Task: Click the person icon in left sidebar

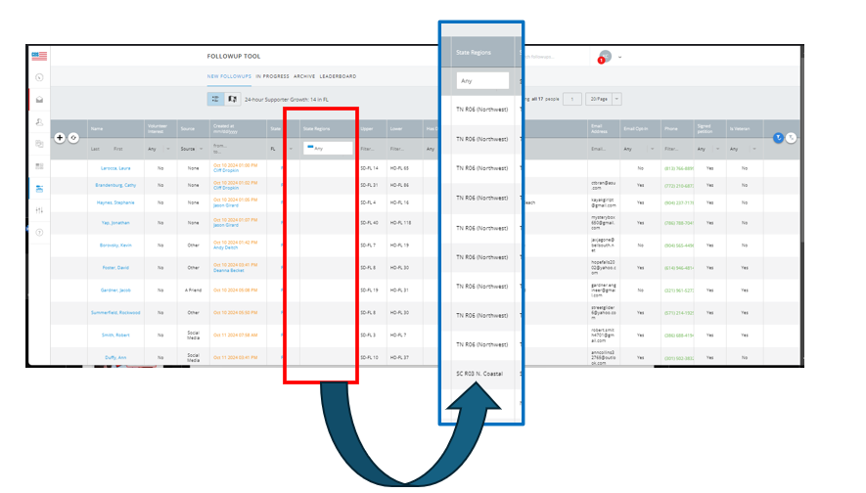Action: 39,121
